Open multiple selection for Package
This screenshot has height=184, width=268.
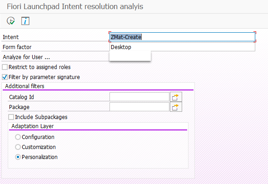click(x=176, y=107)
